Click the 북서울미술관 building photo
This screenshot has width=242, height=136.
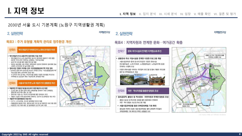point(141,79)
